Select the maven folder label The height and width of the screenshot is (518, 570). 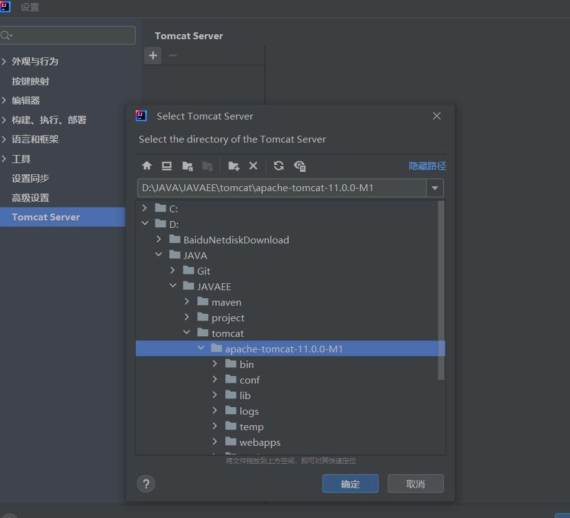(x=227, y=303)
